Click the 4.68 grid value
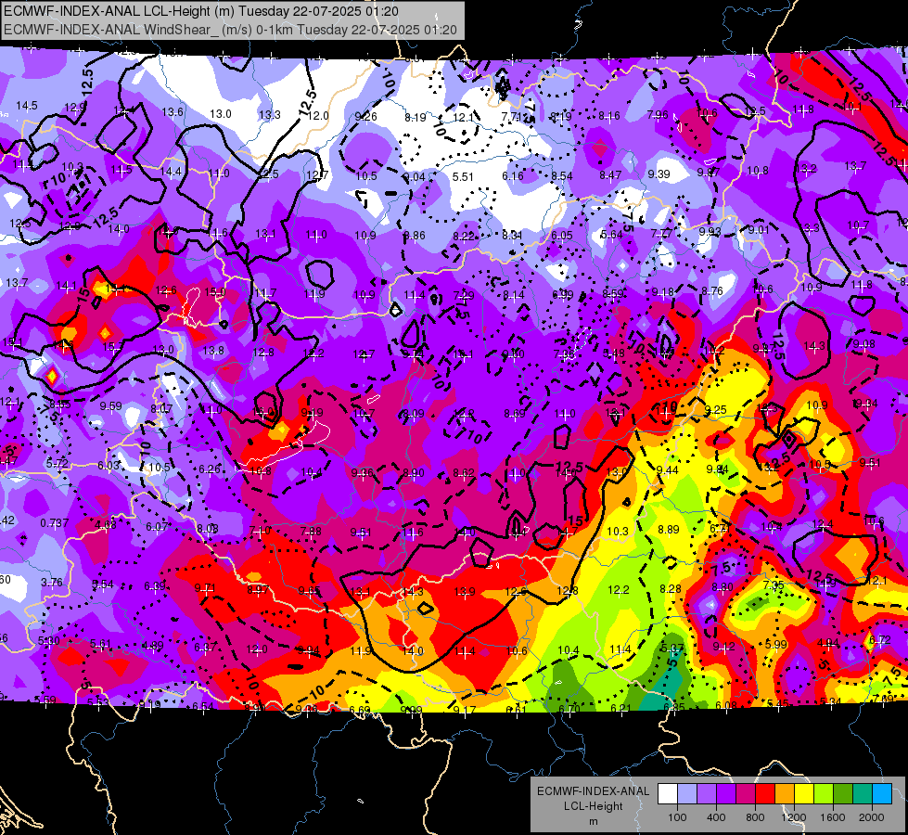 (106, 525)
